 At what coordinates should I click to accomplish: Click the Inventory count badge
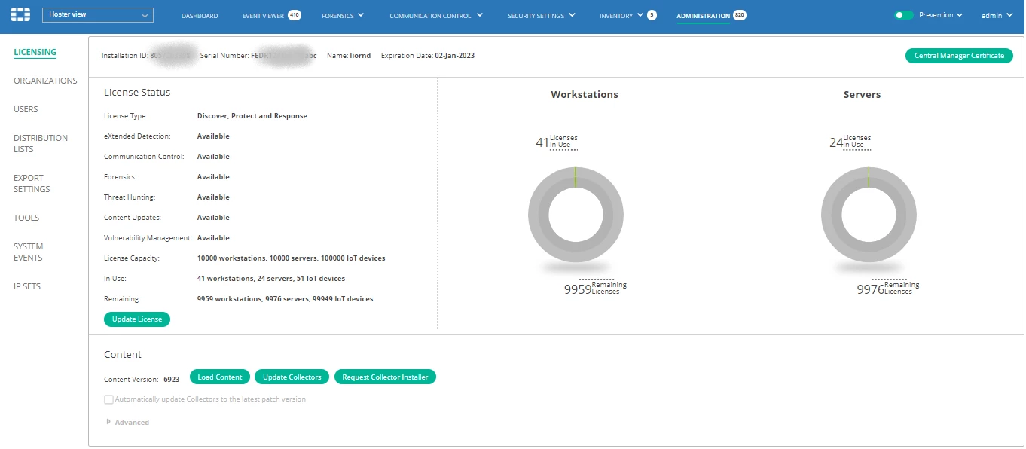652,15
